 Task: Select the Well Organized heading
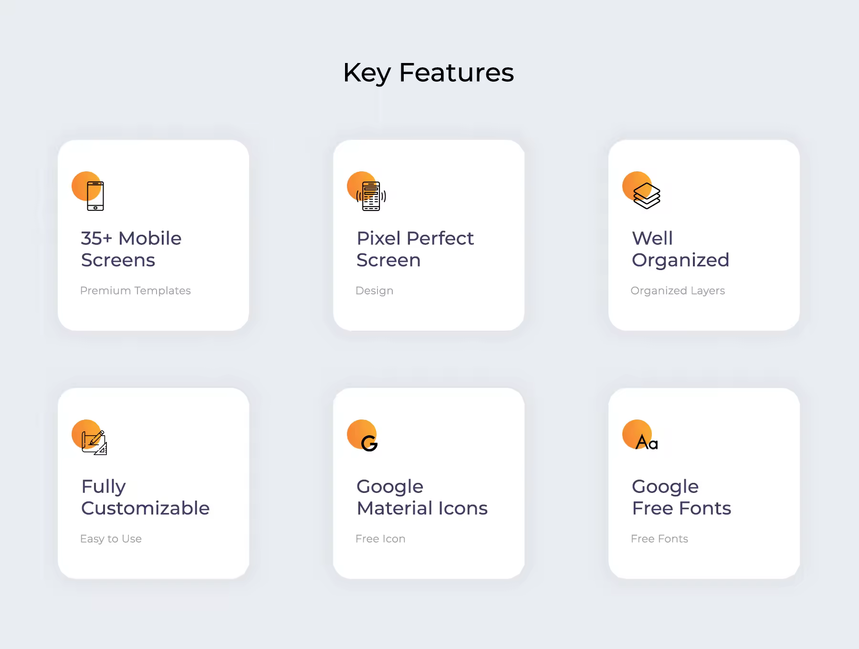pos(681,249)
